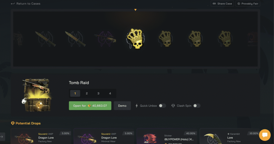Set case count to 3

point(98,93)
